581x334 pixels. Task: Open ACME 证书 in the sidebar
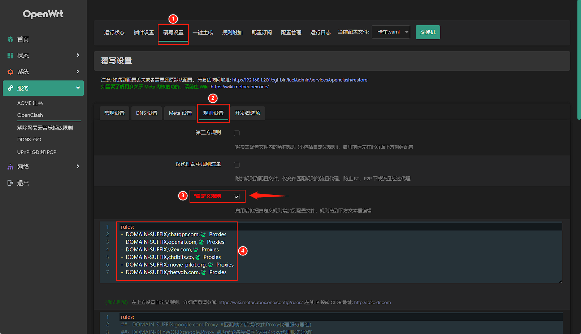[30, 103]
